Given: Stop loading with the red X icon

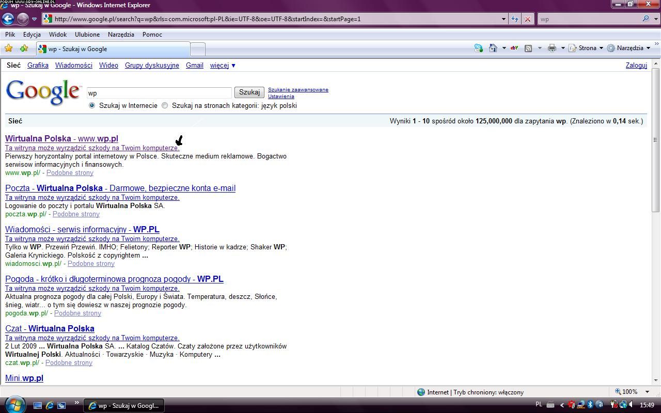Looking at the screenshot, I should pos(527,19).
